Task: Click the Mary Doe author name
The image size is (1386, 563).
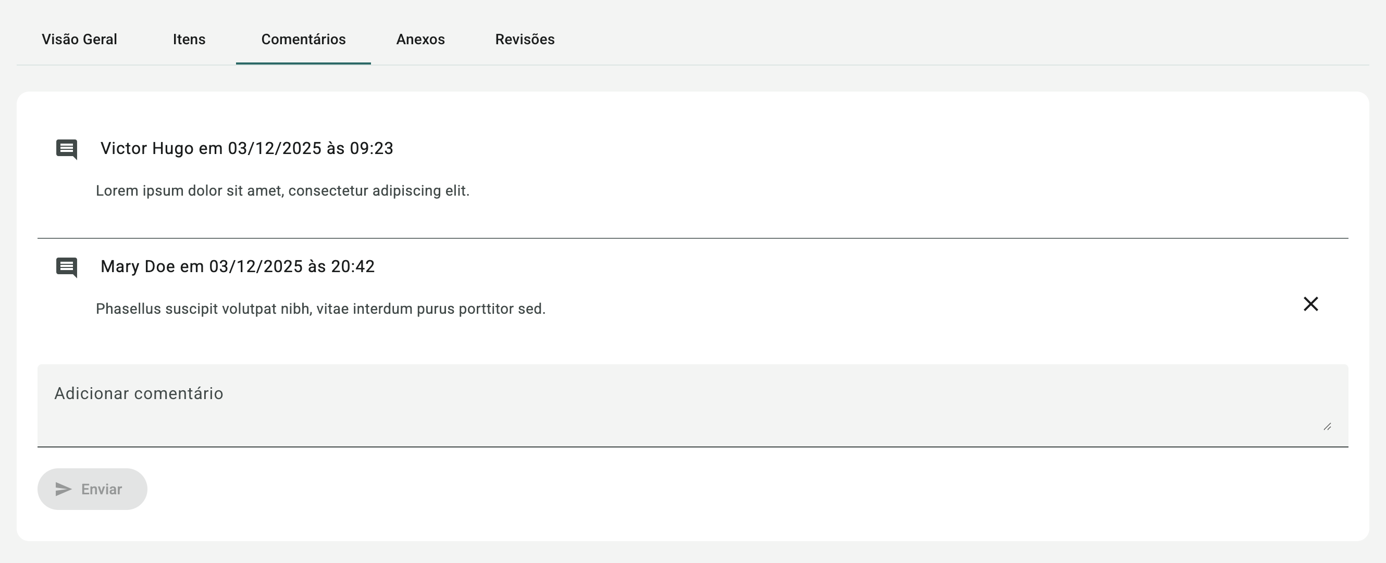Action: click(138, 266)
